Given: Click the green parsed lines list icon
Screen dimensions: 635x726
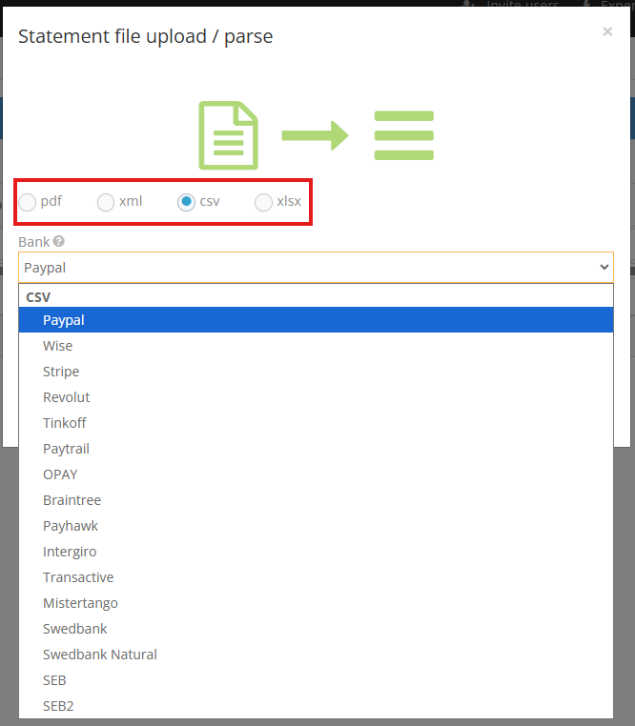Looking at the screenshot, I should 404,135.
